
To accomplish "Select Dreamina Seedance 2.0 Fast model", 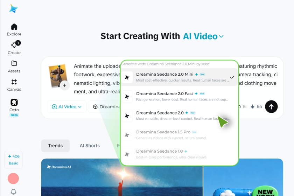I will click(x=179, y=96).
